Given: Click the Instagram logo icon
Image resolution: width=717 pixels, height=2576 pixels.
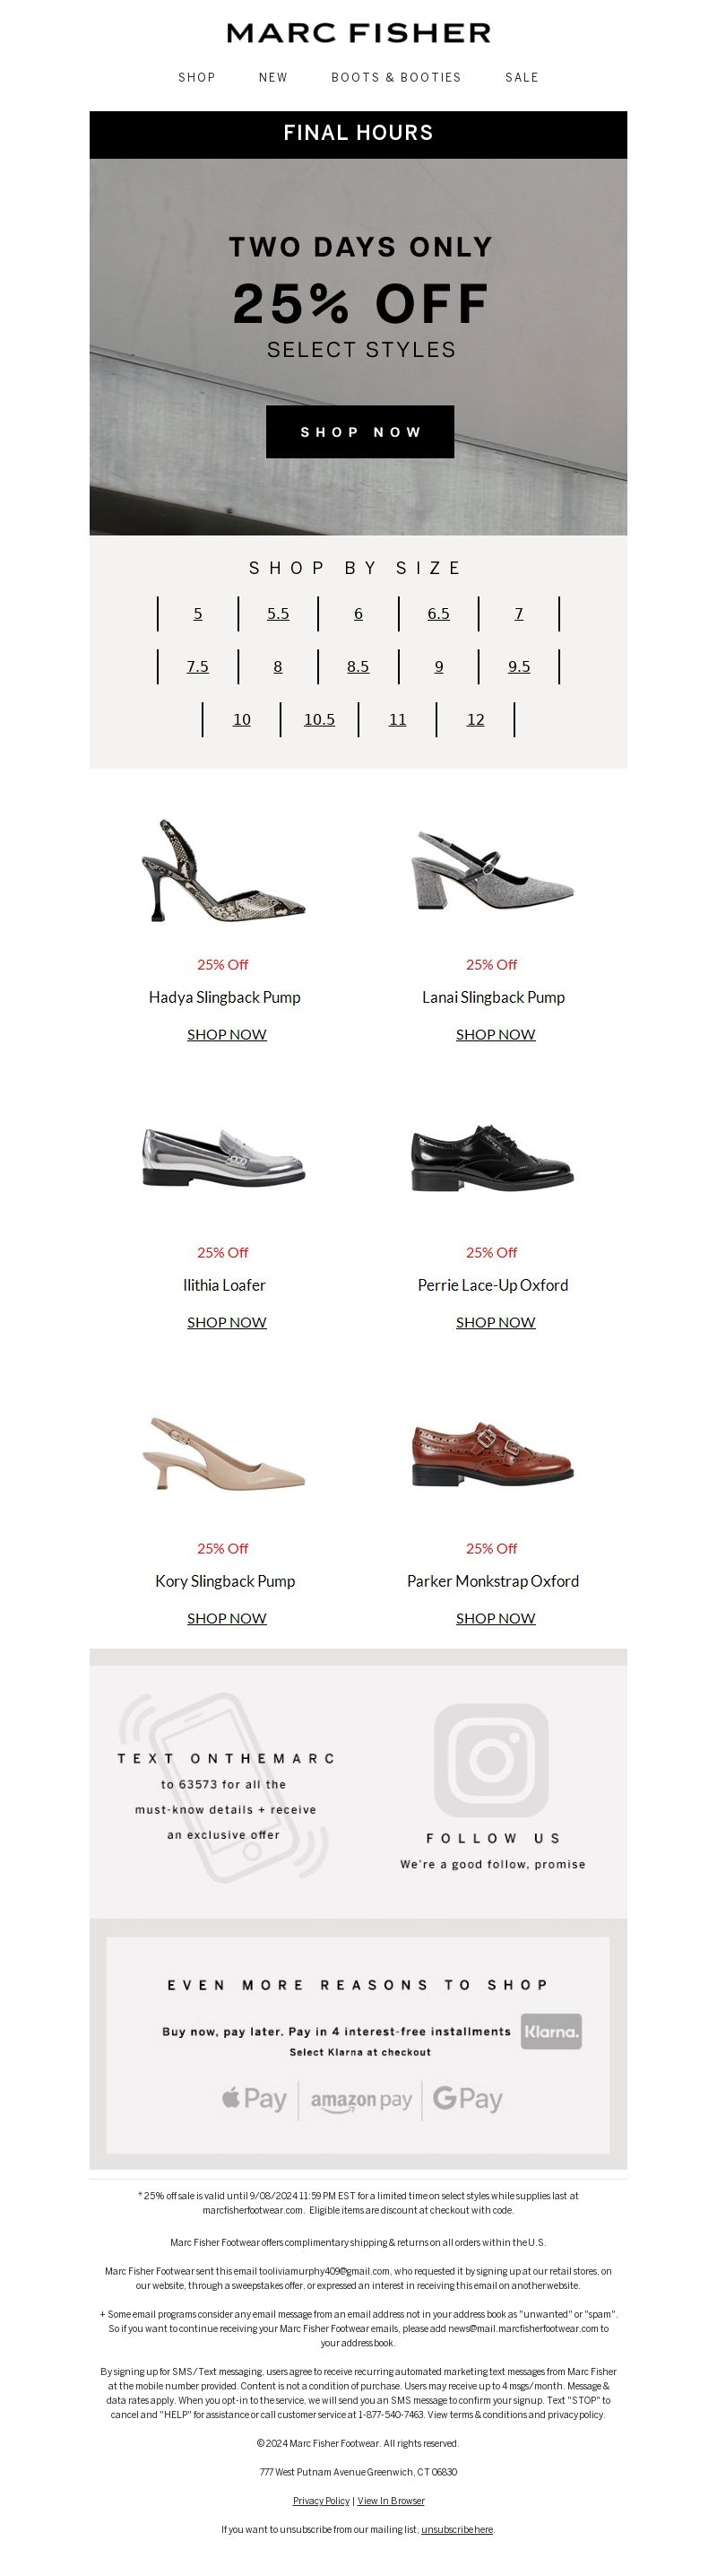Looking at the screenshot, I should pos(491,1760).
